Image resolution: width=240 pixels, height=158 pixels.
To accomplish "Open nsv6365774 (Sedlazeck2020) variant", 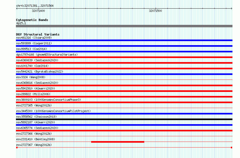I will coord(37,128).
